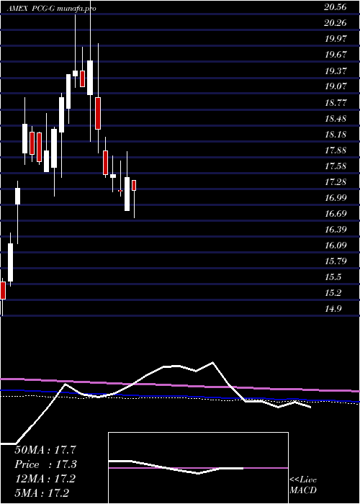Click the 19.67 price axis label

(x=336, y=54)
